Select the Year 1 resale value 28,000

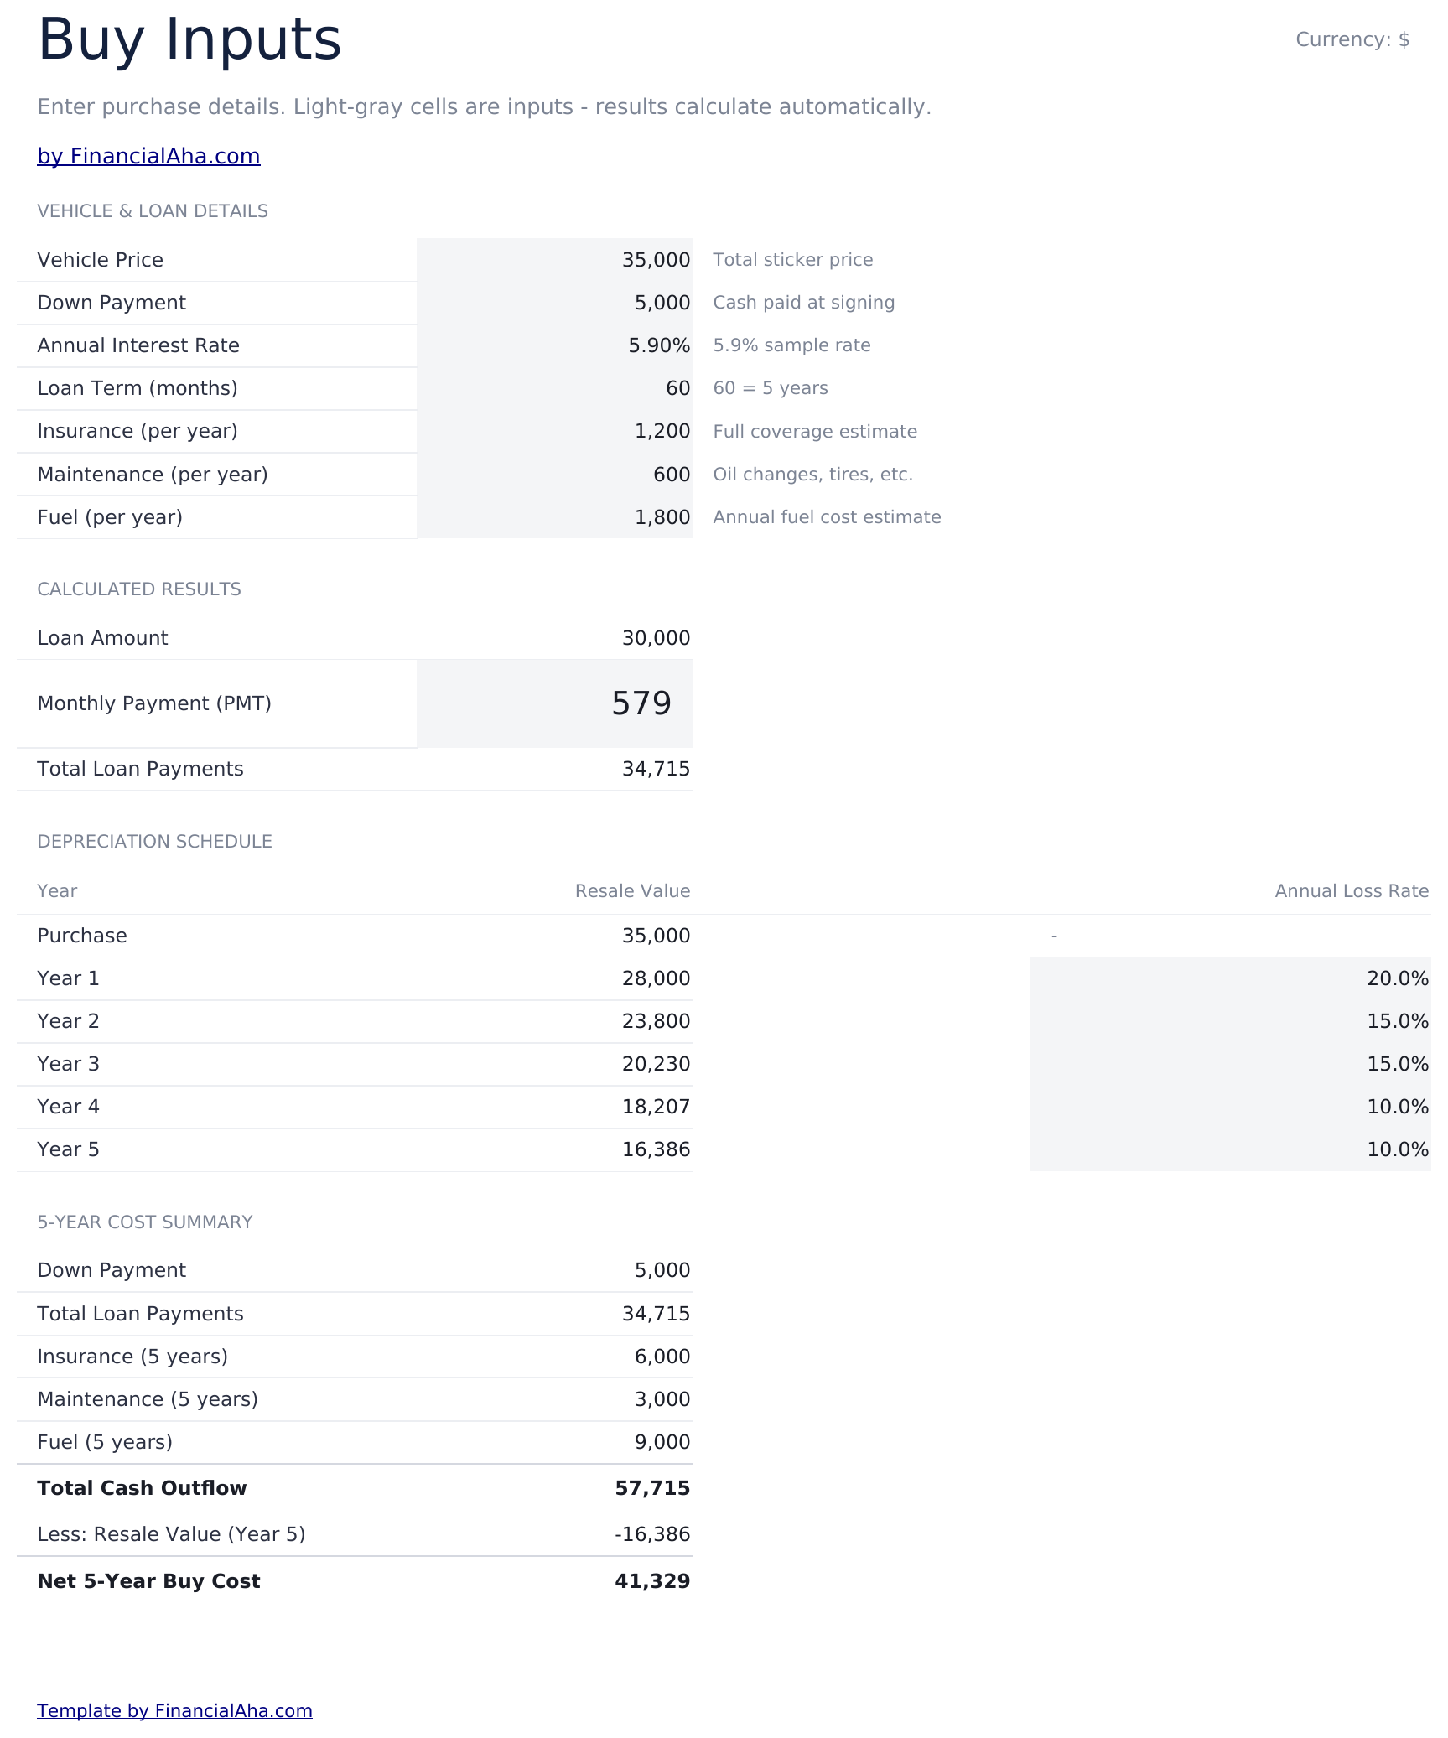(x=656, y=978)
